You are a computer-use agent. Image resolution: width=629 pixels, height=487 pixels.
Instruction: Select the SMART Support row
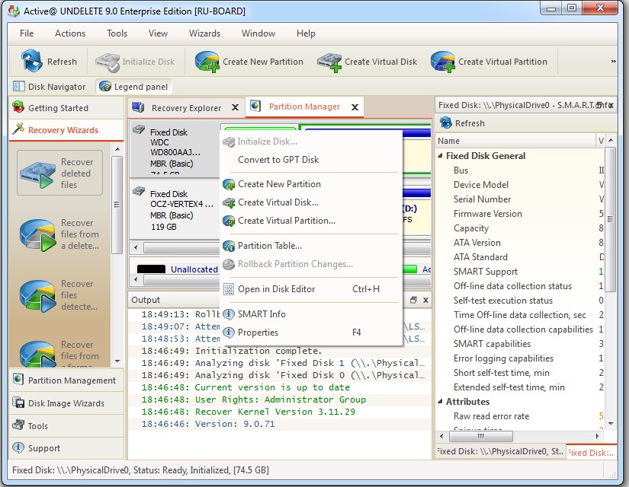point(521,272)
